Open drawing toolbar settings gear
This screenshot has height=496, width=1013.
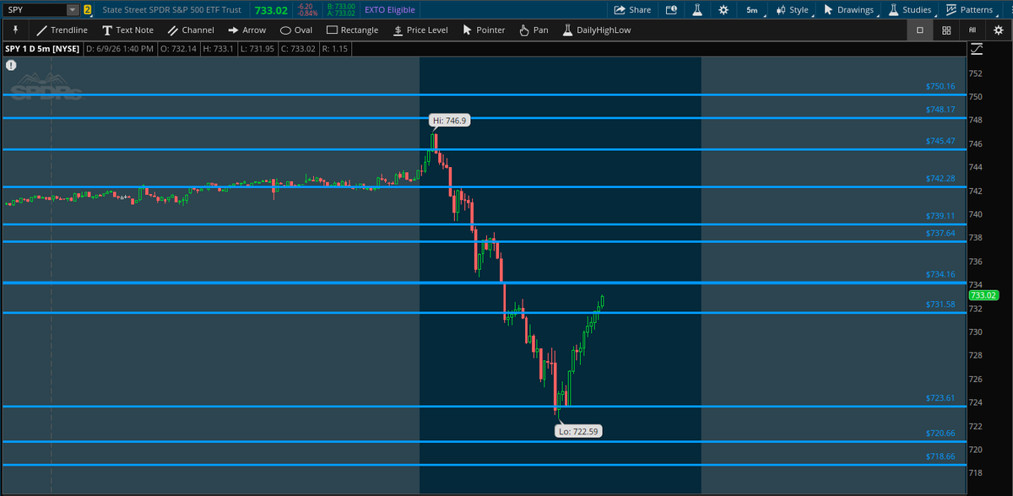click(x=999, y=30)
